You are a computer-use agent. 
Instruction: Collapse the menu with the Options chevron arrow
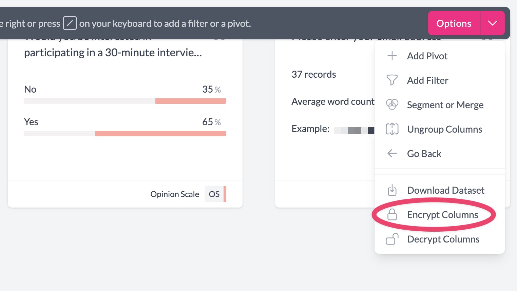[x=492, y=23]
